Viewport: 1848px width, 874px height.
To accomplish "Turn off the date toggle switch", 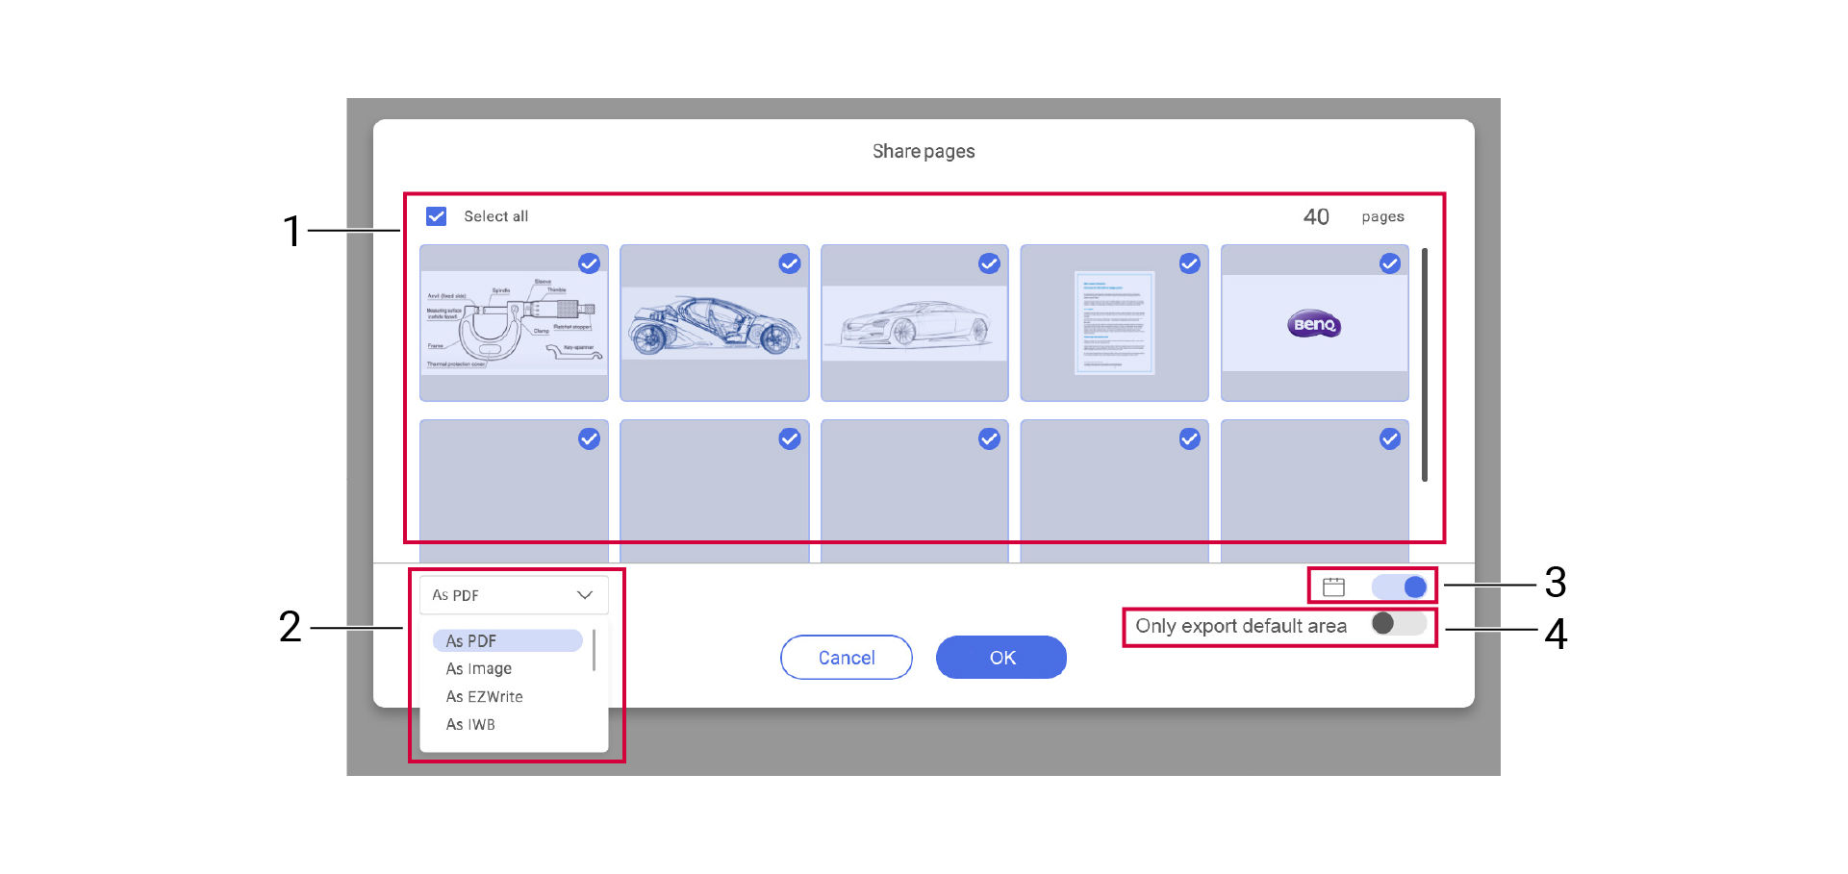I will pos(1400,587).
